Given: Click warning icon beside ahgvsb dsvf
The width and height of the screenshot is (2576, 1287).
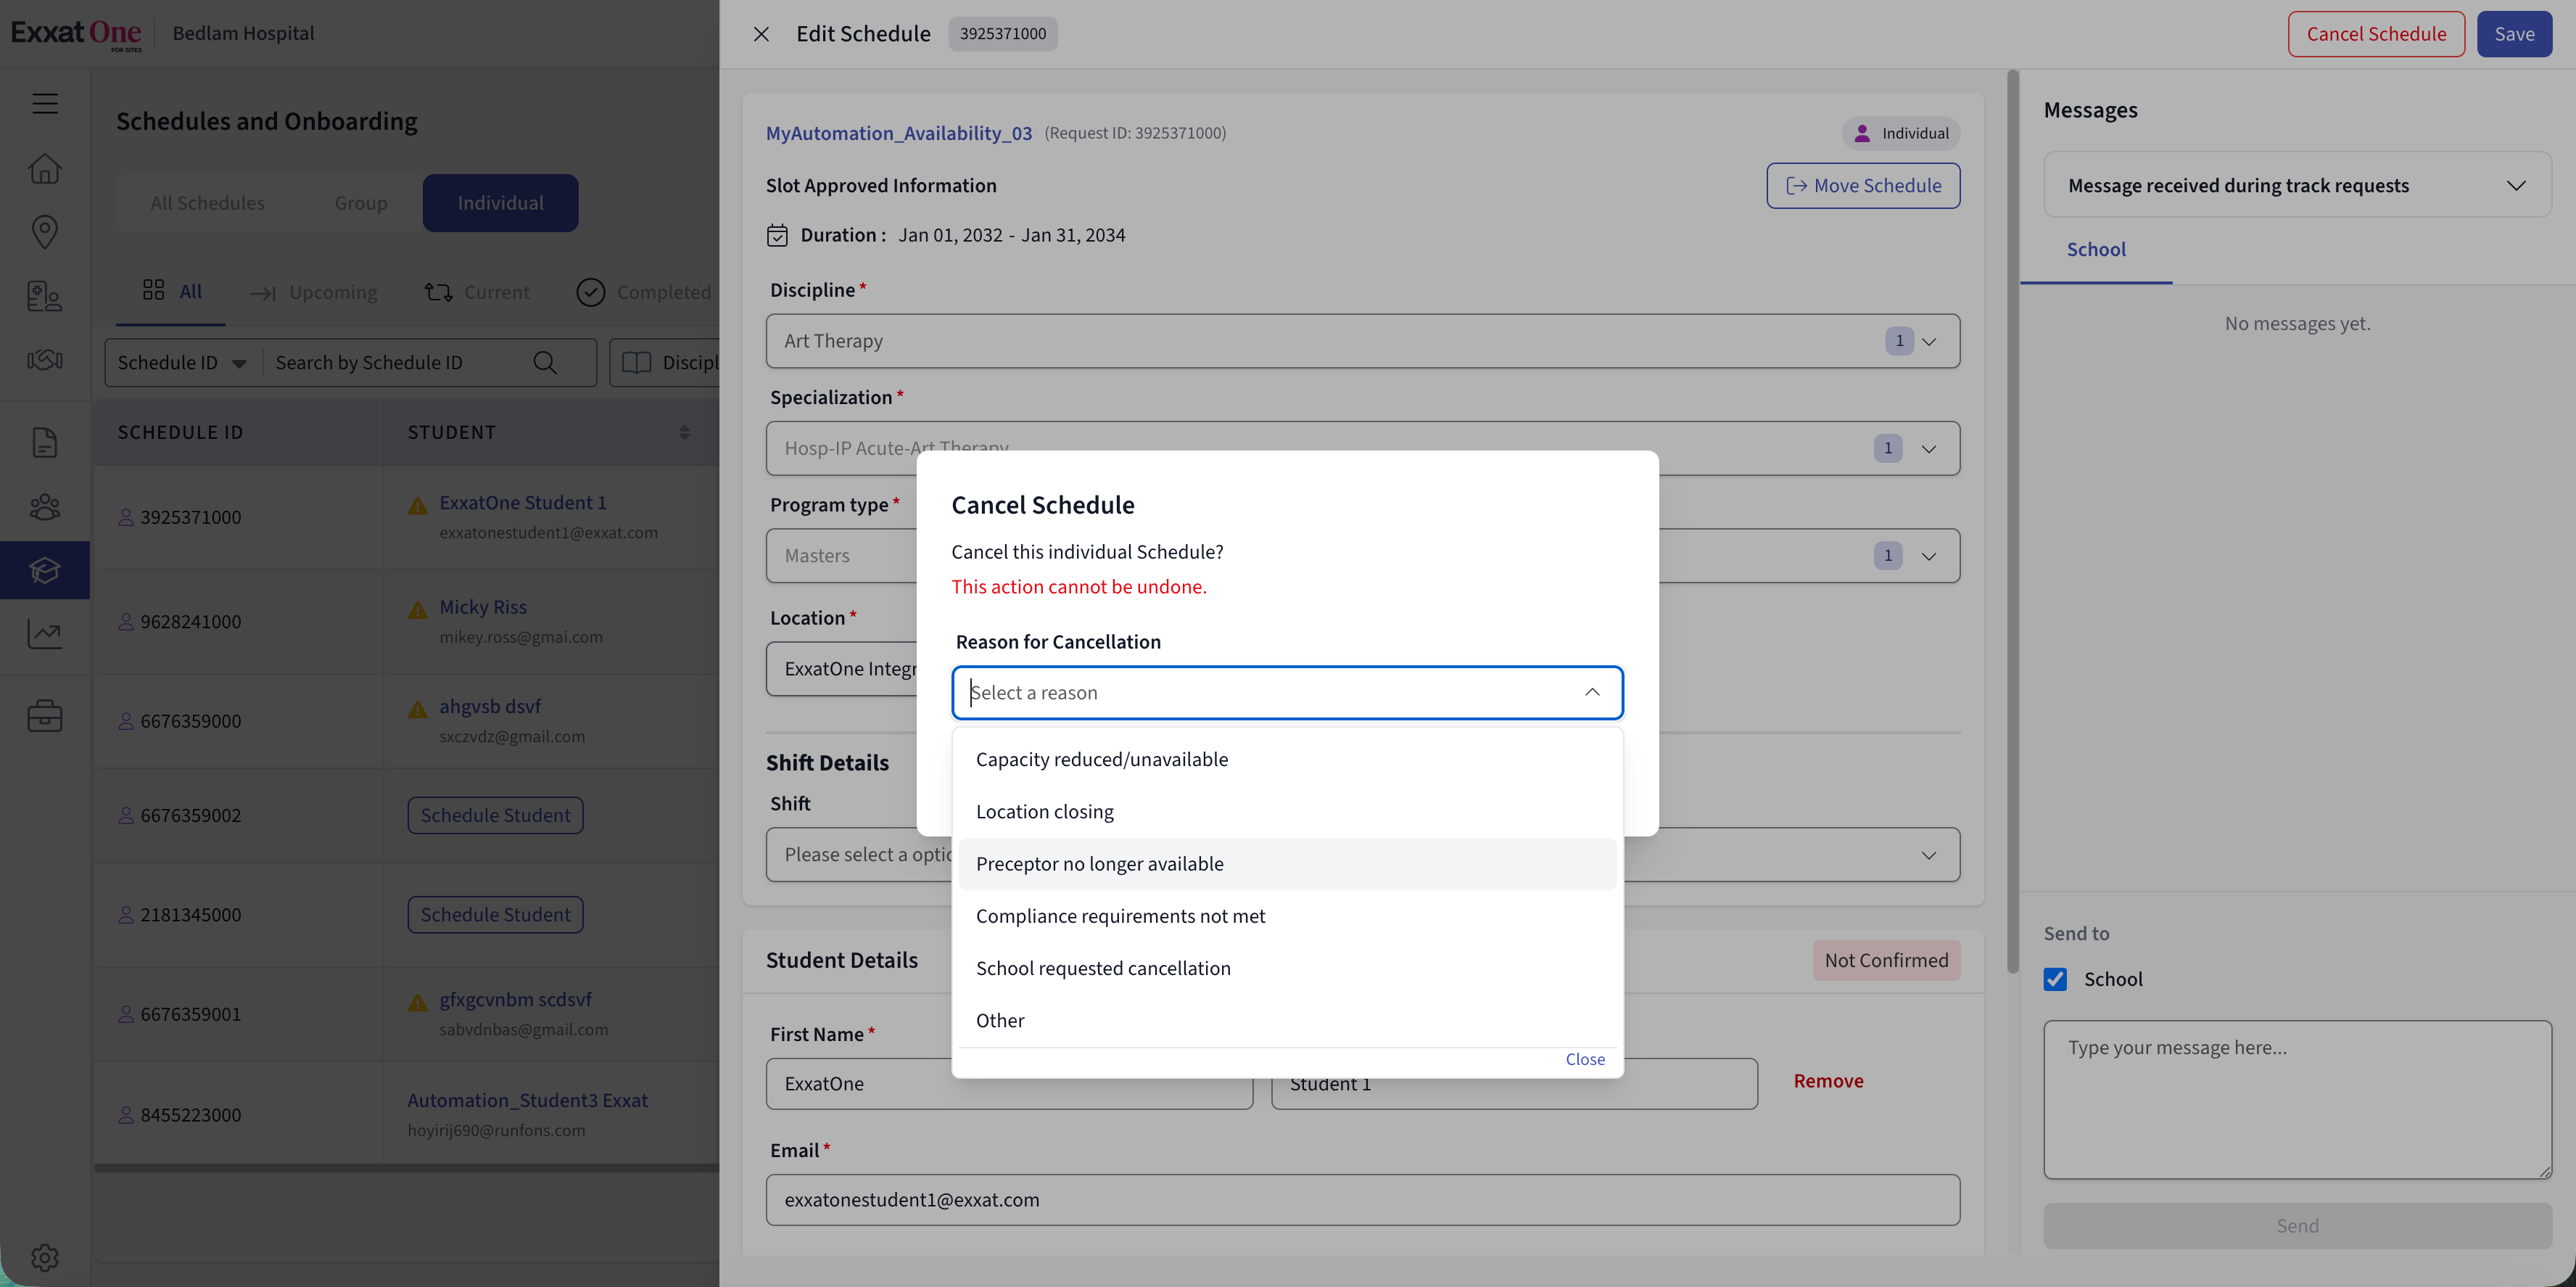Looking at the screenshot, I should coord(418,709).
